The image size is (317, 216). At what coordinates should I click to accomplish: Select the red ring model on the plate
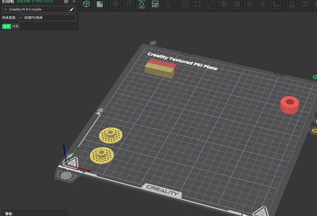coord(289,105)
